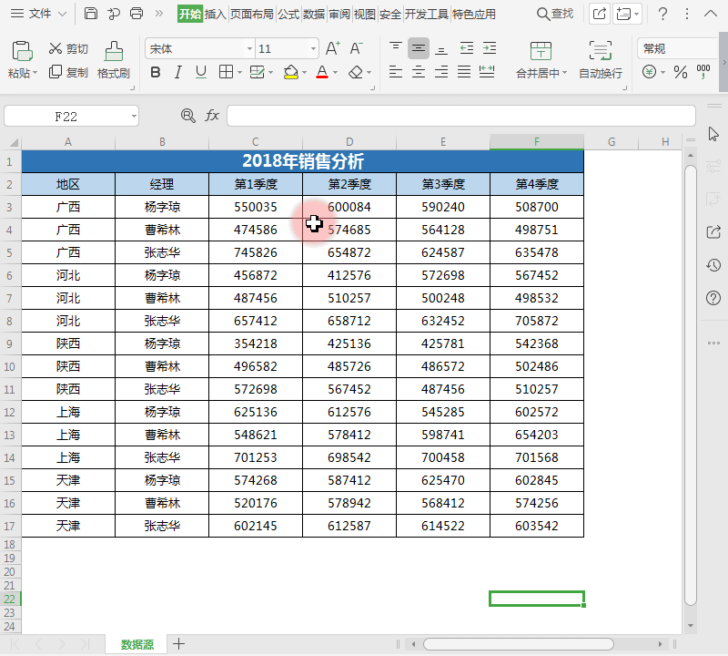Image resolution: width=728 pixels, height=656 pixels.
Task: Toggle bold formatting
Action: [x=155, y=70]
